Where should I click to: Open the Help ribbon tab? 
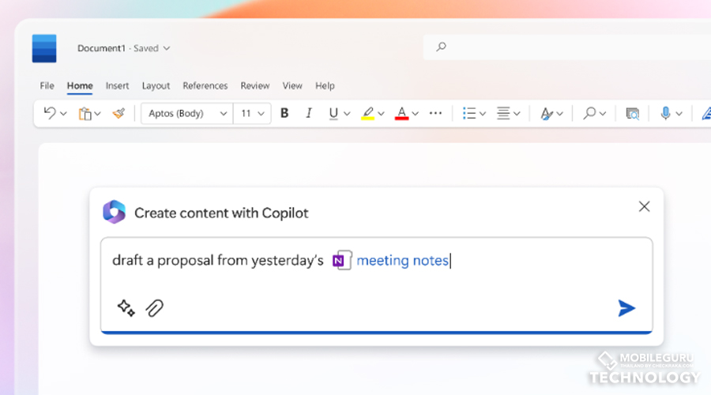click(x=325, y=85)
